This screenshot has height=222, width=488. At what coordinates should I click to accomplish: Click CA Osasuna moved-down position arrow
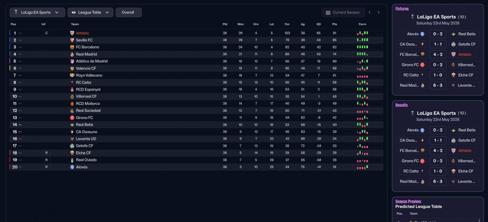(20, 132)
